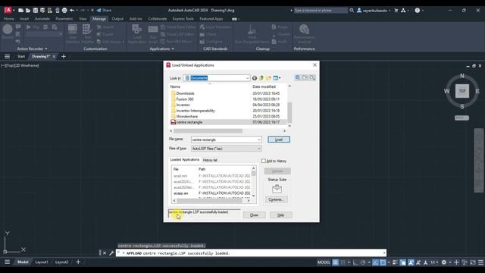Select the Inventor Interoperability folder
This screenshot has width=485, height=273.
[x=196, y=111]
